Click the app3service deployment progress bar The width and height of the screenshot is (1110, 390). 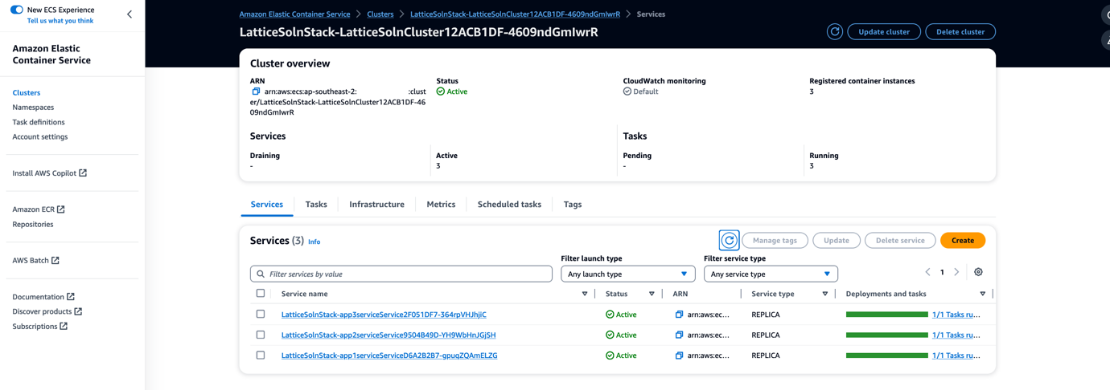click(887, 315)
